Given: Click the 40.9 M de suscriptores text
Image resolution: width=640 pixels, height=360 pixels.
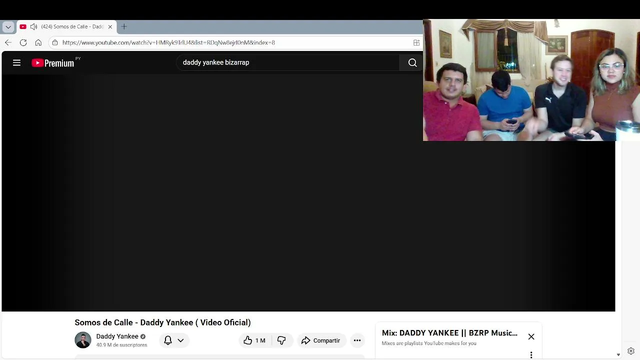Looking at the screenshot, I should point(121,345).
